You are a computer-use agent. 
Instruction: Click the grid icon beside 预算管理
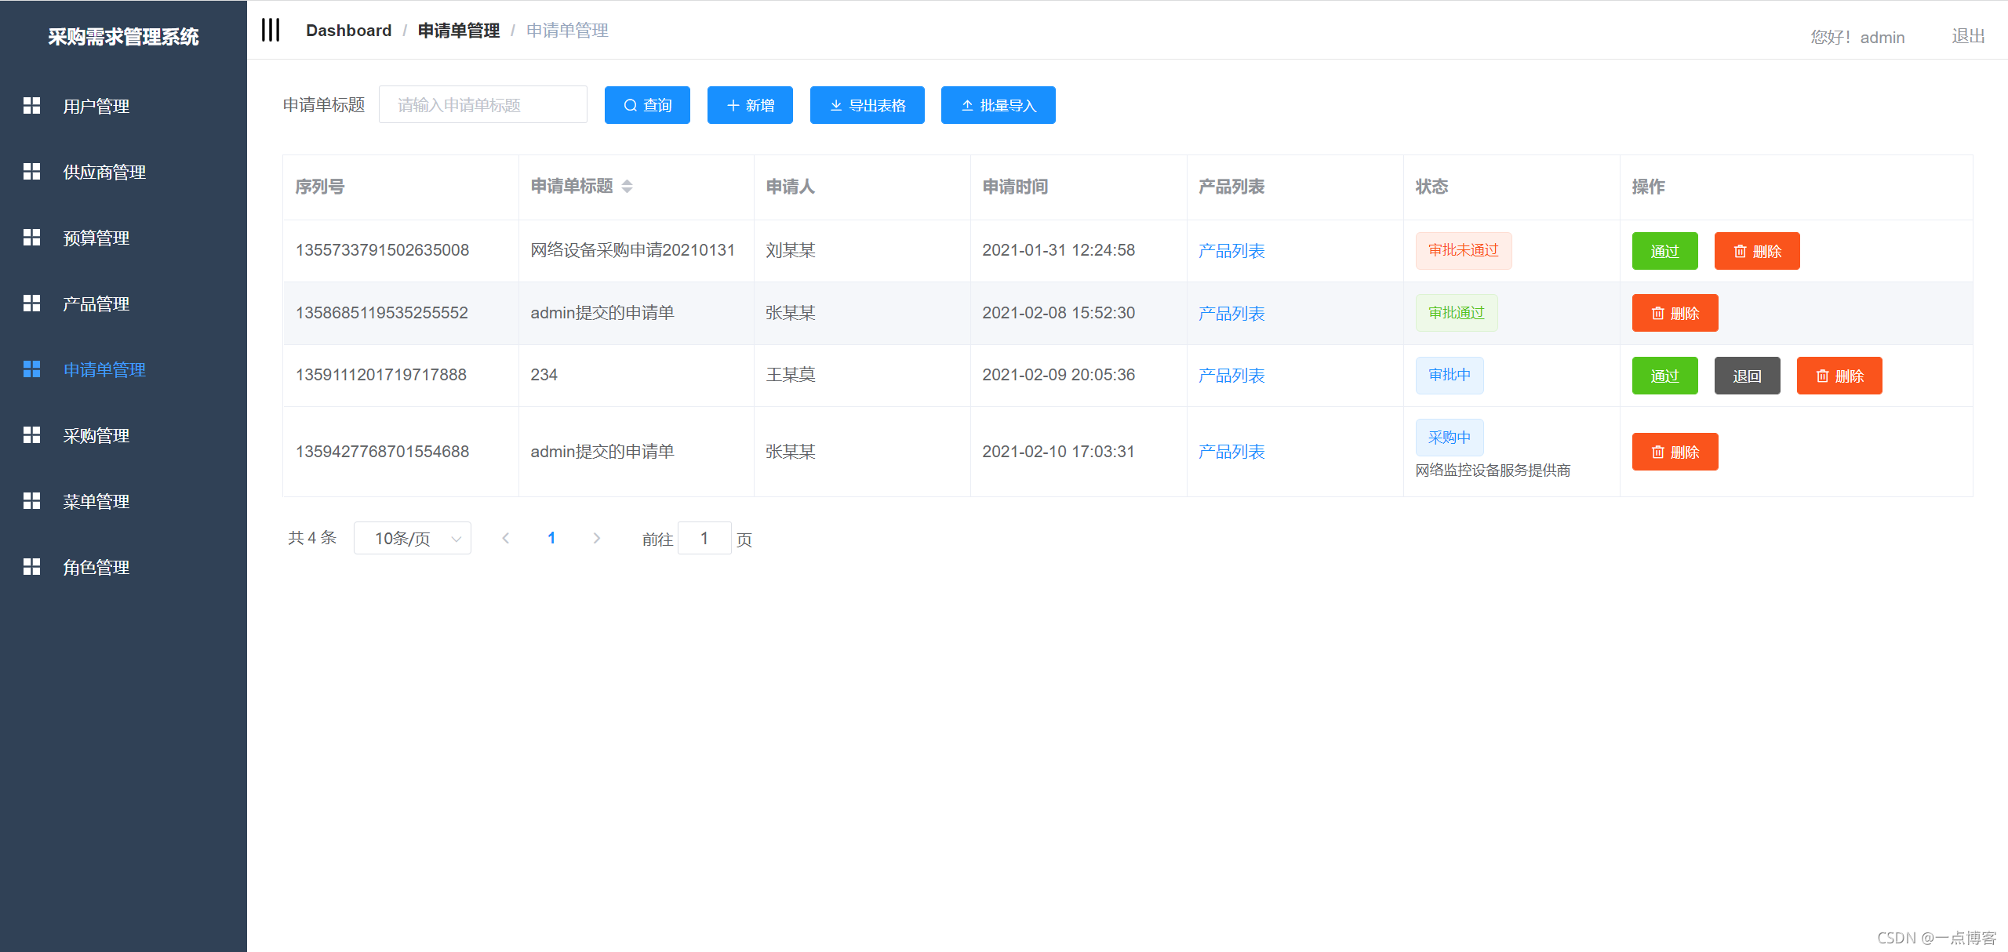[32, 238]
